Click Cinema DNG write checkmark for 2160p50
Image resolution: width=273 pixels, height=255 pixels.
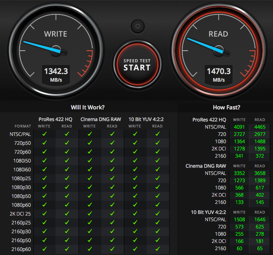point(90,240)
